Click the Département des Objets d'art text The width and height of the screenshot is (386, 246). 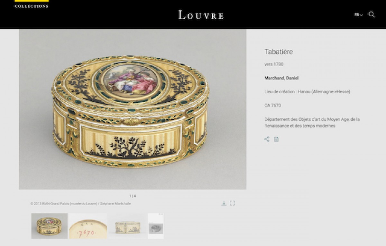312,123
